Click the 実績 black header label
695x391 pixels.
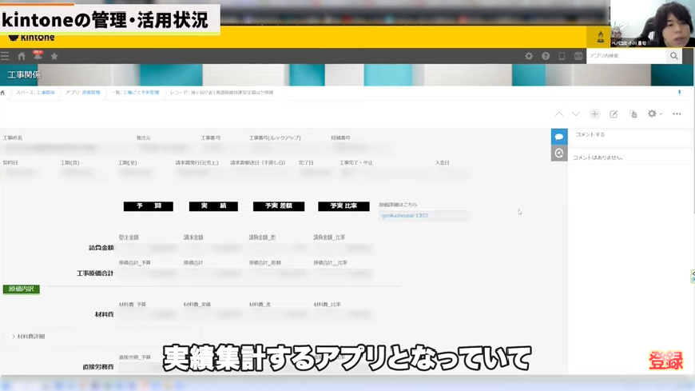click(x=213, y=206)
